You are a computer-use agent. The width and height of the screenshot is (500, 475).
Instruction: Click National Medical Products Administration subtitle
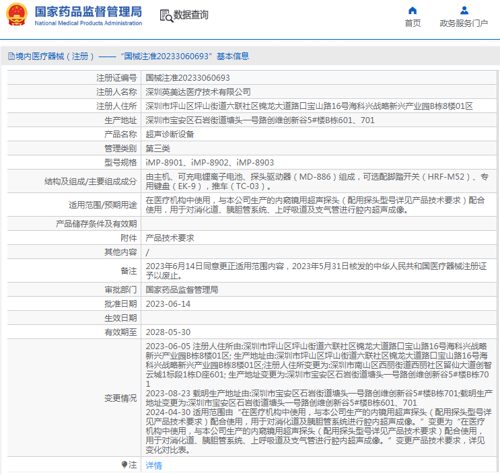pos(88,24)
